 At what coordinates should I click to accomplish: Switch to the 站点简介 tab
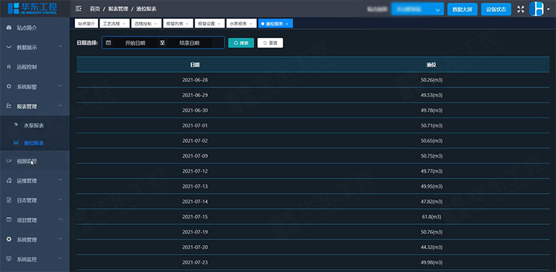(x=86, y=24)
